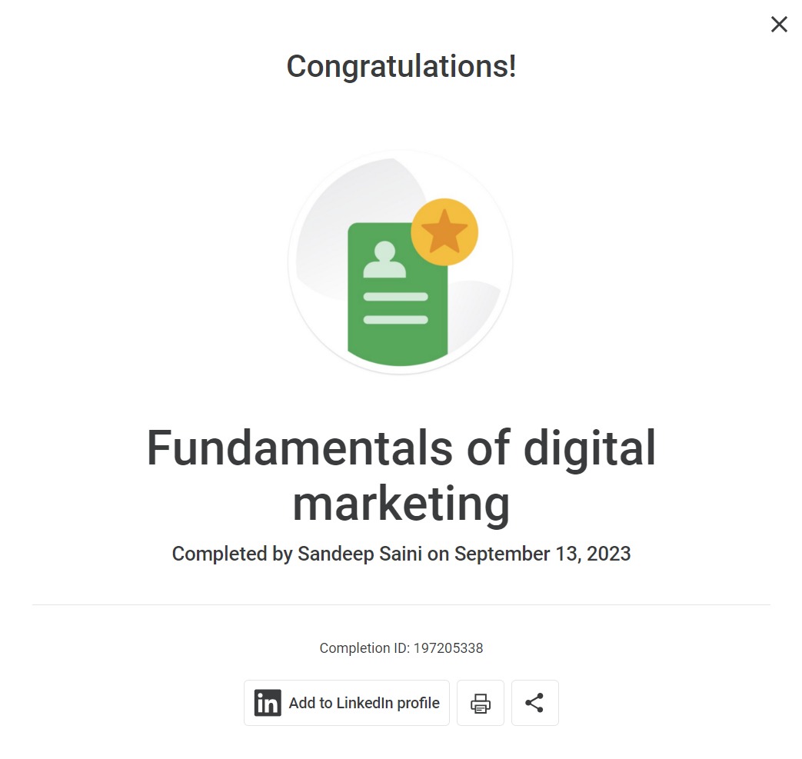Screen dimensions: 802x759
Task: Click the date September 13, 2023
Action: 542,554
